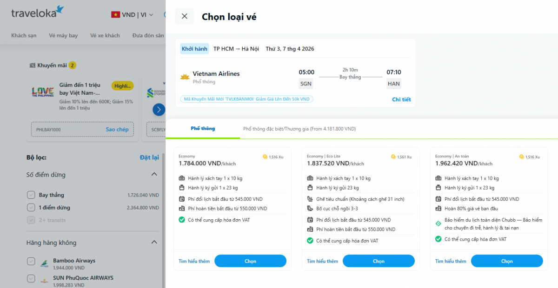Collapse the Số điểm dừng filter section
Viewport: 558px width, 288px height.
[x=154, y=174]
